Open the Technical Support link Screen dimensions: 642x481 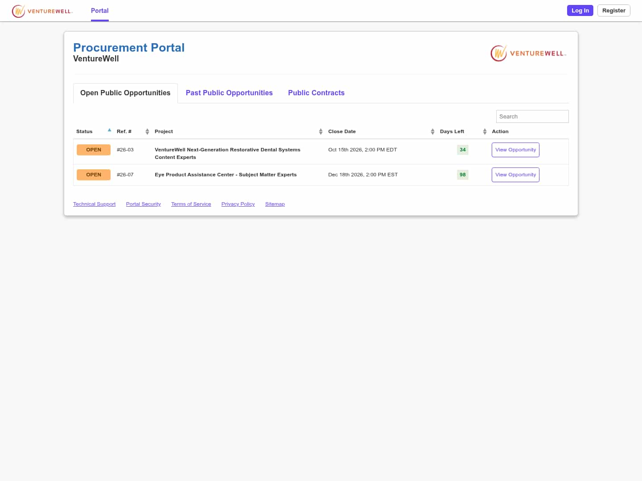(94, 204)
